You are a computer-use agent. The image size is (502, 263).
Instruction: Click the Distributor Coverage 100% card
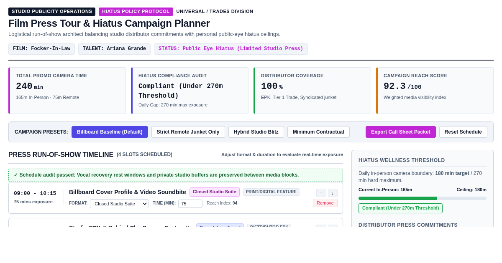[x=312, y=91]
